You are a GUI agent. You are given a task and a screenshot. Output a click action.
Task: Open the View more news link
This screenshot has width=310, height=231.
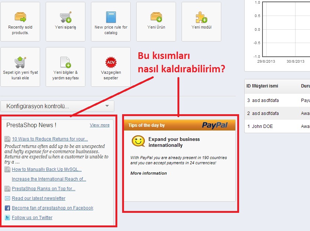[99, 125]
